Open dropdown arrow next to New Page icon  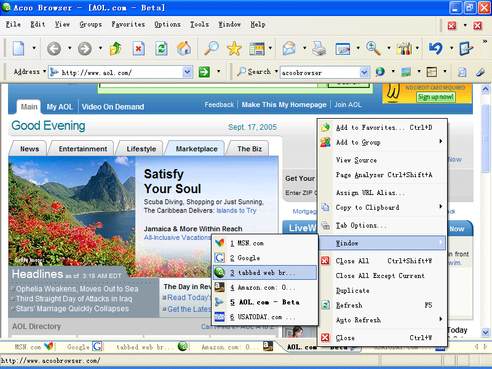pos(34,49)
